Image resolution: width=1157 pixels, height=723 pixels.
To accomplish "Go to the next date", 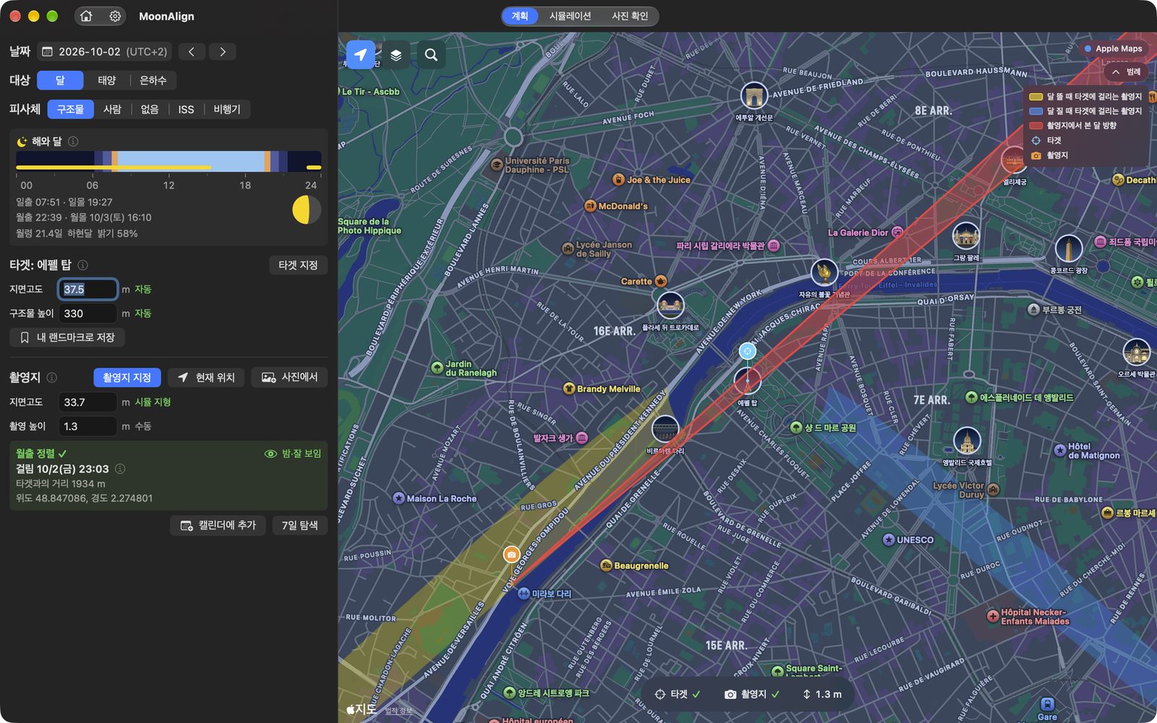I will tap(223, 51).
